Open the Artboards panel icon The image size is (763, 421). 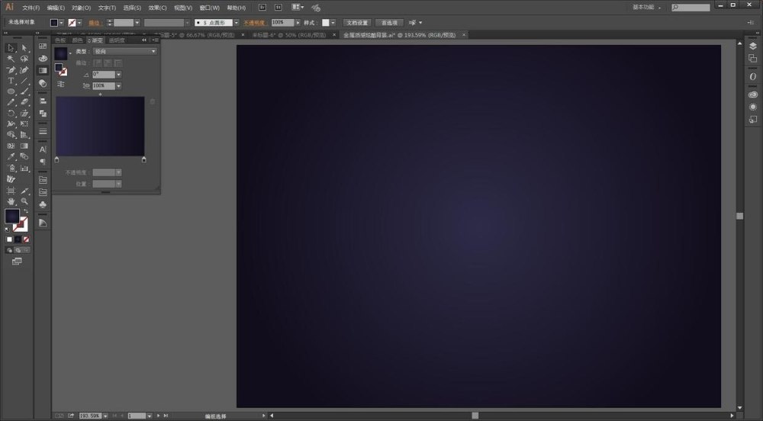[752, 59]
